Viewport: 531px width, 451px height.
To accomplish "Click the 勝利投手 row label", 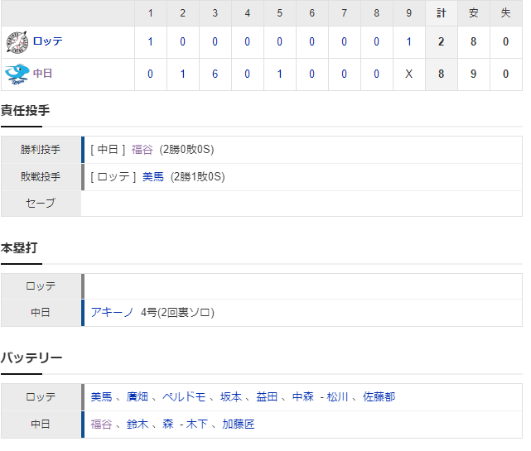I will pos(41,150).
